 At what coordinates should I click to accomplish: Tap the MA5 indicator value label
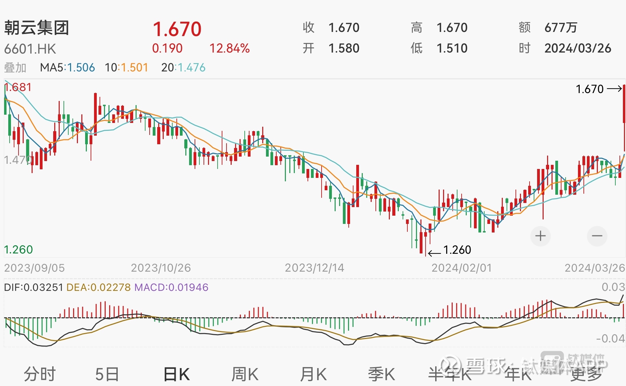point(67,68)
